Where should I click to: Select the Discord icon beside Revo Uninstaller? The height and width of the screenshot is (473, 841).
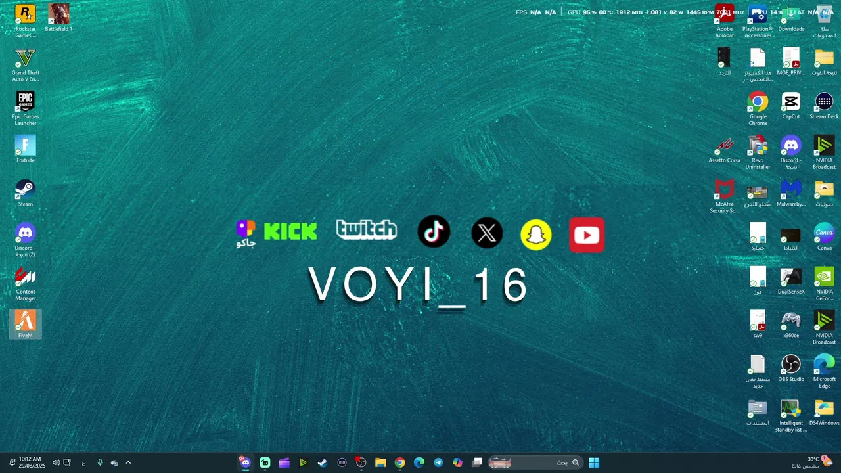tap(791, 152)
